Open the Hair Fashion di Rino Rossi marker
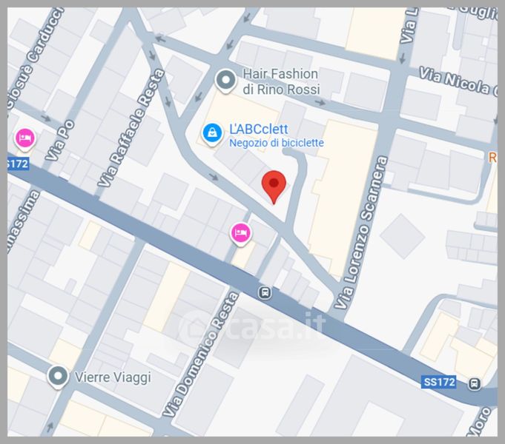This screenshot has height=444, width=505. click(x=225, y=81)
